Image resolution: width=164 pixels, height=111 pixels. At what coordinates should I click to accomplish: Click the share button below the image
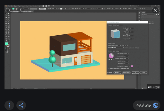coord(21,105)
